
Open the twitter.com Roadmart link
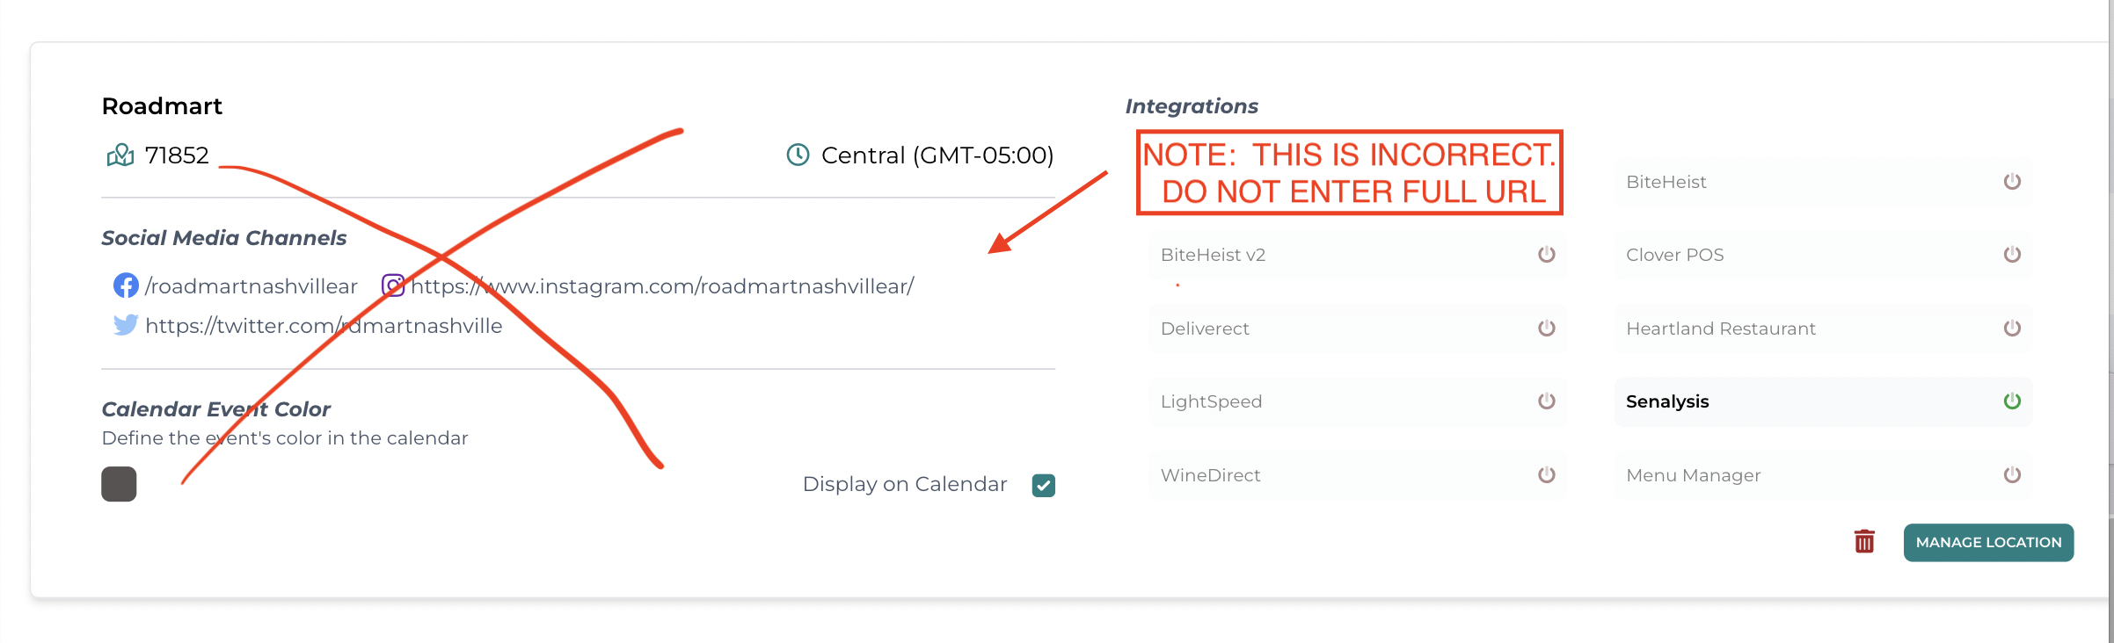324,326
